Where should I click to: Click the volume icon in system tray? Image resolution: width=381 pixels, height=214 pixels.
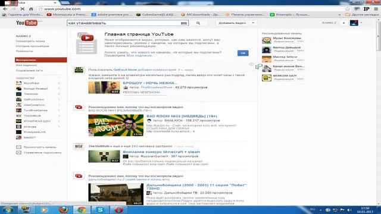pyautogui.click(x=349, y=210)
